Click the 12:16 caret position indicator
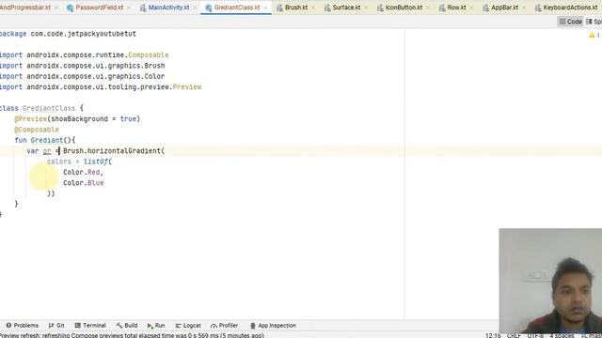 (x=493, y=335)
